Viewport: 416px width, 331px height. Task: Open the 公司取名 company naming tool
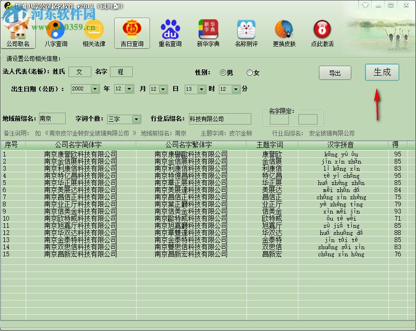point(18,32)
